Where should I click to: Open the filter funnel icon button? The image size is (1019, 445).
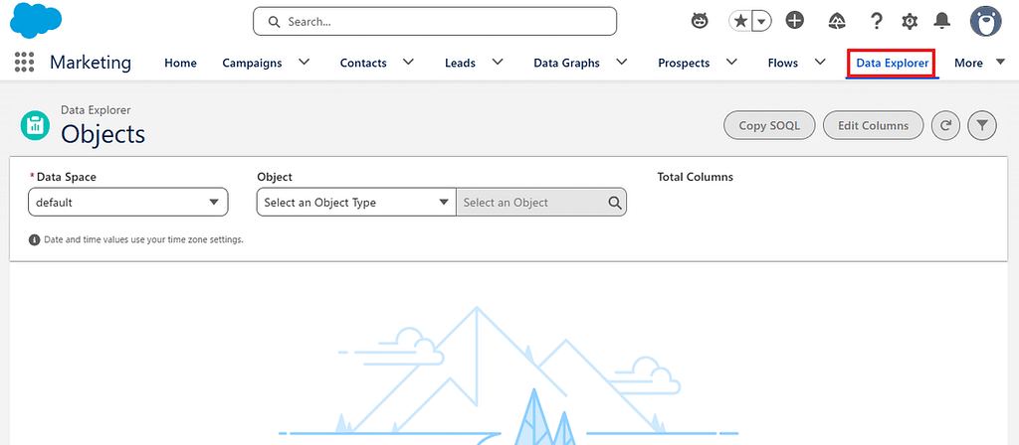(x=982, y=126)
